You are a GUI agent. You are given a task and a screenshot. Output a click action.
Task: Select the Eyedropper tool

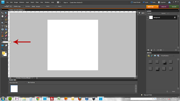click(6, 16)
